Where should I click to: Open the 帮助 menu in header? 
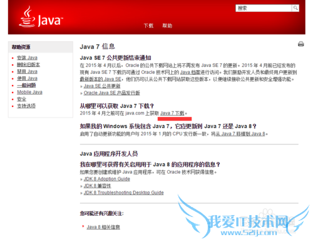[x=167, y=26]
